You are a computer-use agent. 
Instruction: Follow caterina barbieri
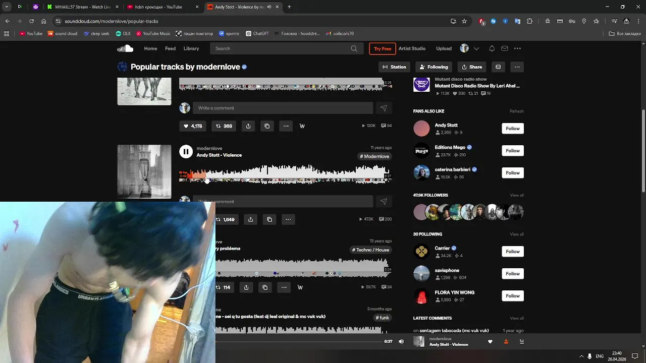tap(513, 173)
